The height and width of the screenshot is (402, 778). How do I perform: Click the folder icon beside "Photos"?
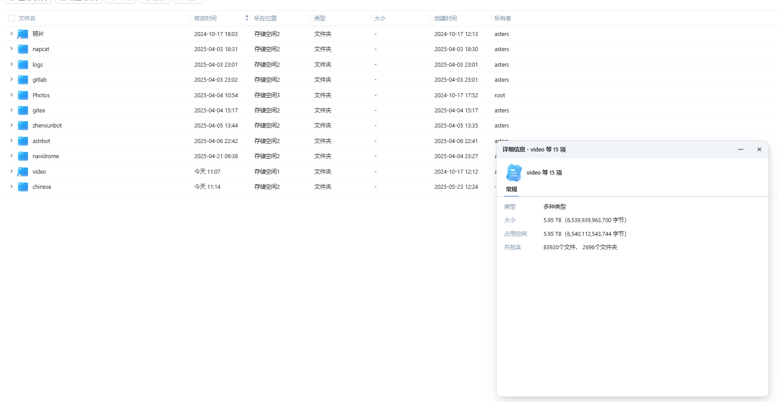coord(23,95)
